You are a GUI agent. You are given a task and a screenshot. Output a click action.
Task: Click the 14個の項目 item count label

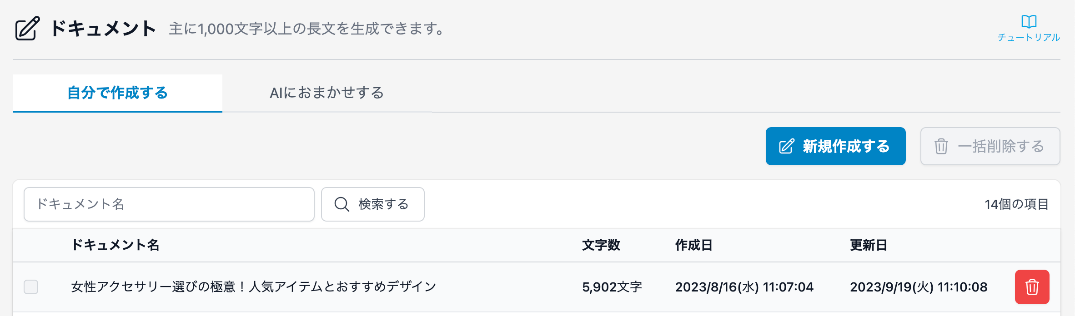coord(1016,204)
